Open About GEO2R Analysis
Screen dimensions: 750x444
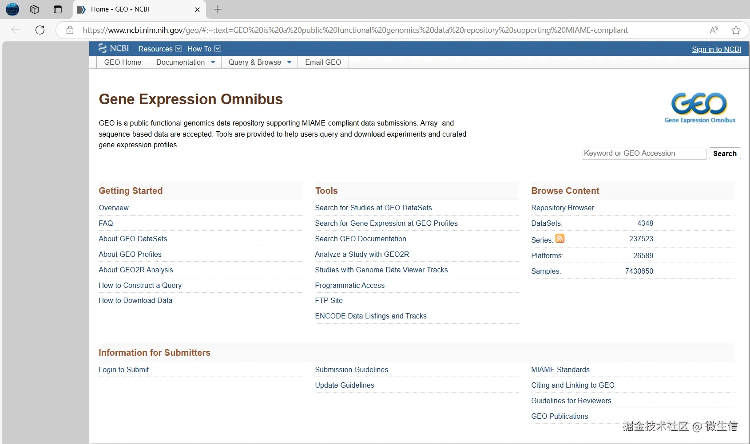click(x=136, y=270)
